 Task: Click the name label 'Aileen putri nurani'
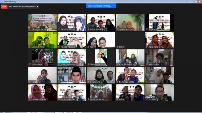point(69,64)
